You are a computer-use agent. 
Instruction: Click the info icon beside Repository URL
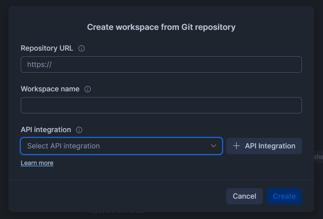coord(81,48)
